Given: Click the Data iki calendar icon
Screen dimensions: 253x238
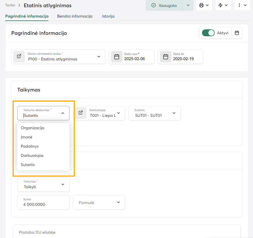Looking at the screenshot, I should click(166, 57).
